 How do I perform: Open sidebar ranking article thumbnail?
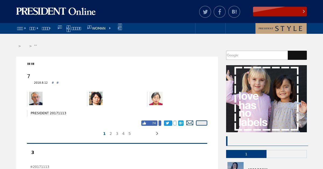[x=236, y=166]
